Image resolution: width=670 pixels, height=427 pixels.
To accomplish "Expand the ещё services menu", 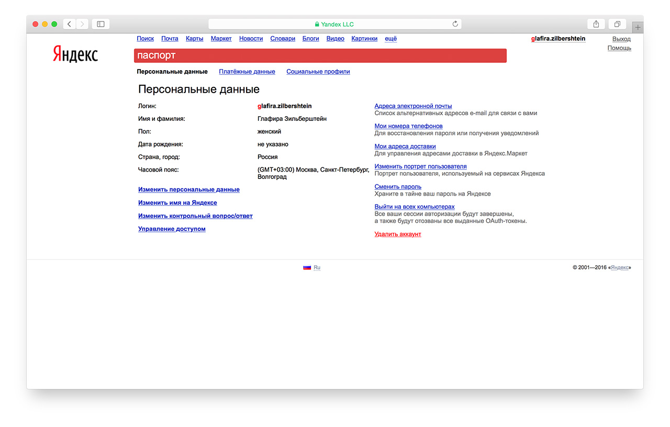I will pos(390,39).
